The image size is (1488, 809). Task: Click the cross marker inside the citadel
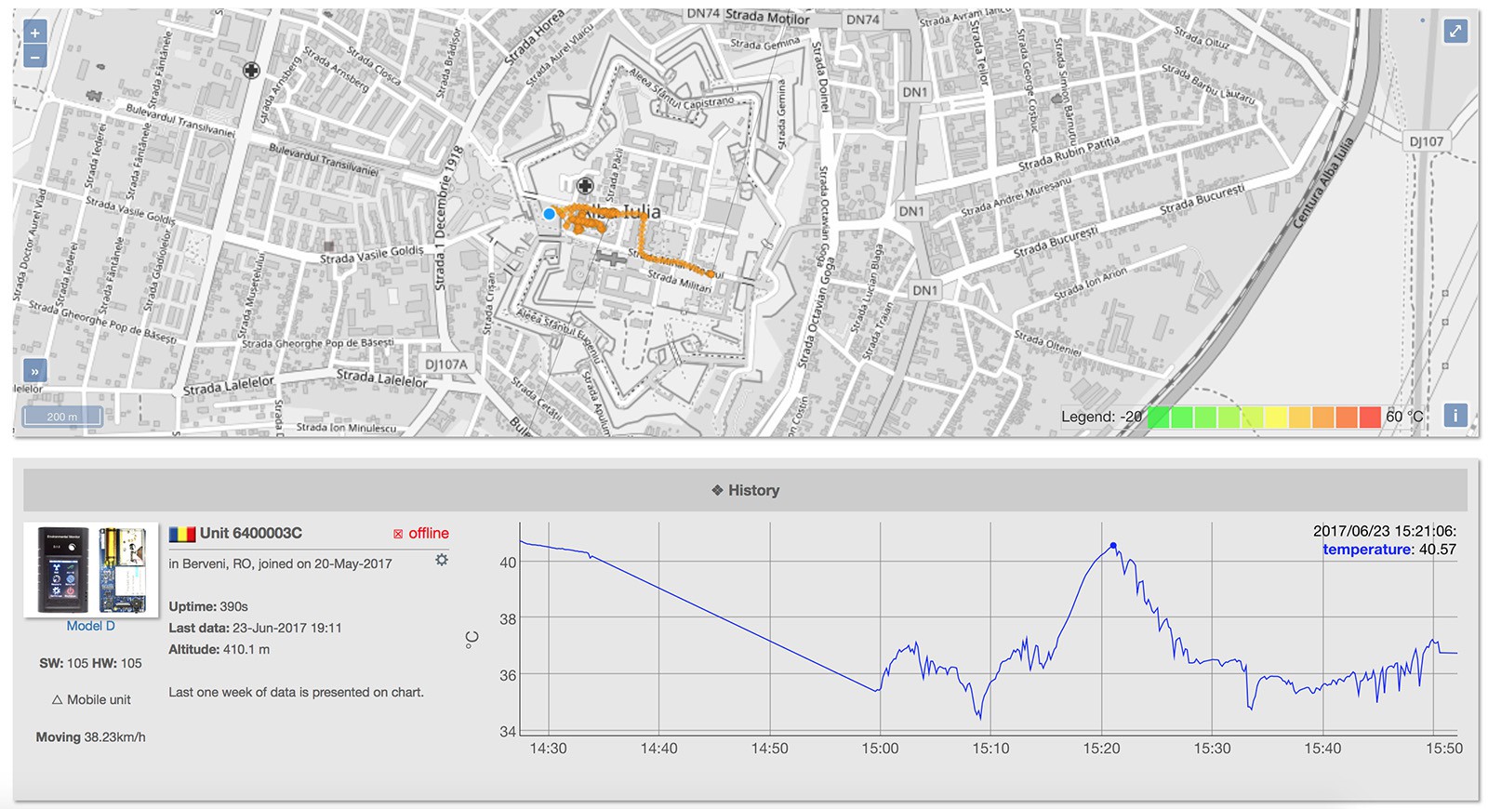click(x=585, y=186)
